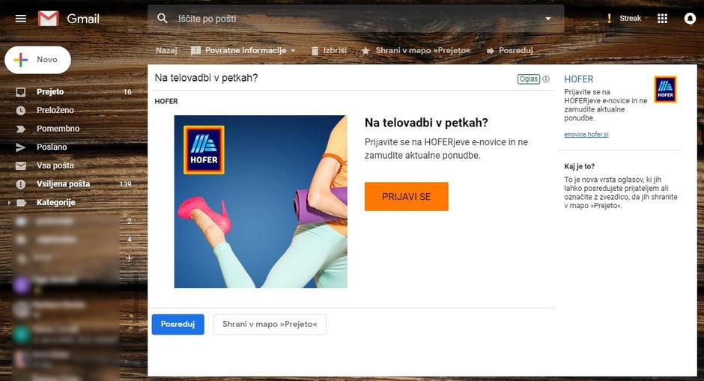704x381 pixels.
Task: Click toolbar Shrani v mapo »Prejeto«
Action: click(423, 50)
